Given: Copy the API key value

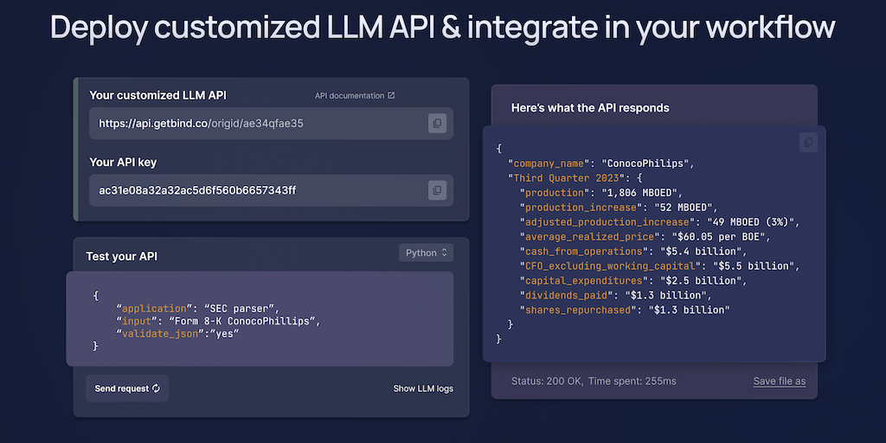Looking at the screenshot, I should coord(437,190).
